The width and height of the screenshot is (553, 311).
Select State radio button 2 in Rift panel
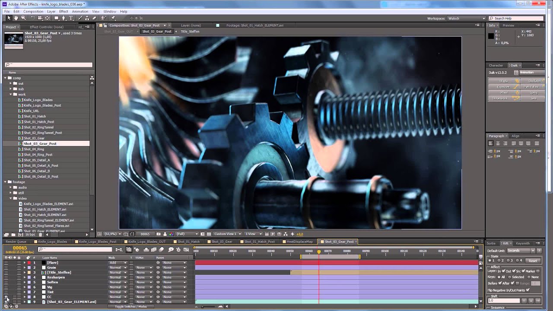coord(499,260)
